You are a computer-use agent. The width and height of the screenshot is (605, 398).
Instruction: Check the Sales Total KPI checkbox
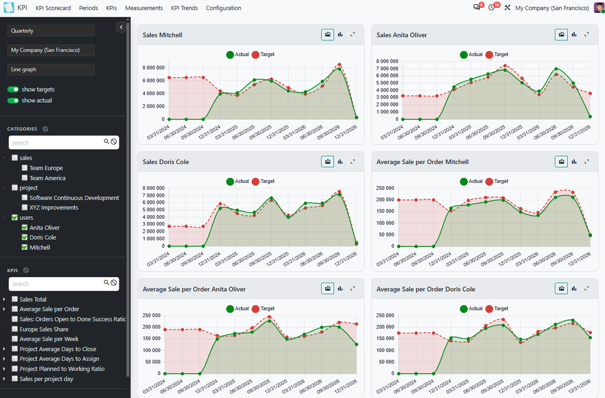click(14, 299)
